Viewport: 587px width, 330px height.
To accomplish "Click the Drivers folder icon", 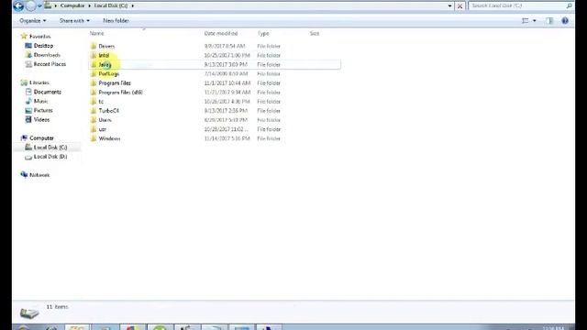I will click(x=94, y=46).
